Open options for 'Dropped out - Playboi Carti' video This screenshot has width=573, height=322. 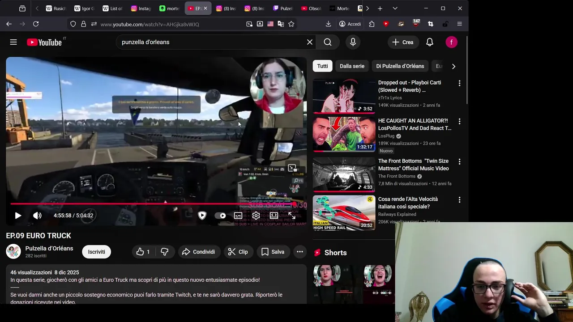point(459,83)
